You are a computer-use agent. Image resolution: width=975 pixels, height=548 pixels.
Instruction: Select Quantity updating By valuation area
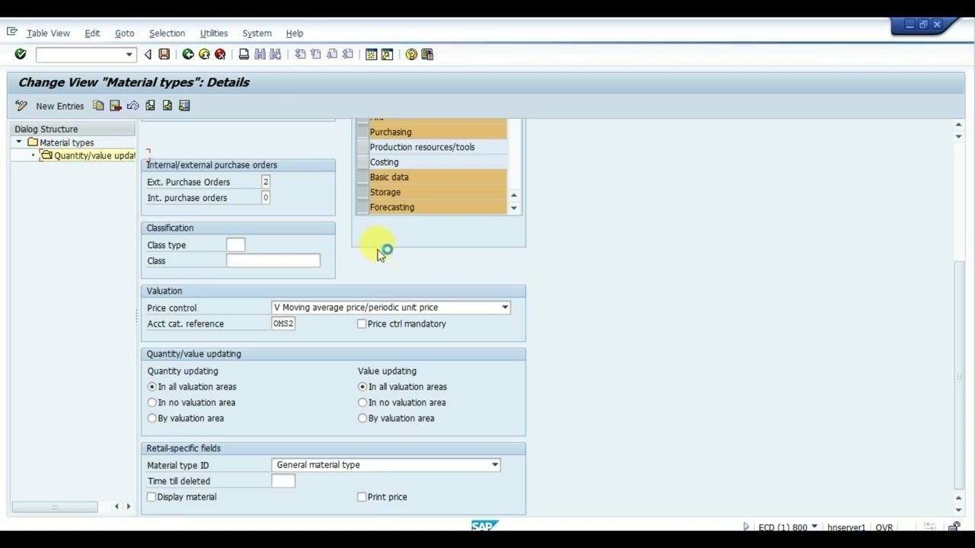152,419
